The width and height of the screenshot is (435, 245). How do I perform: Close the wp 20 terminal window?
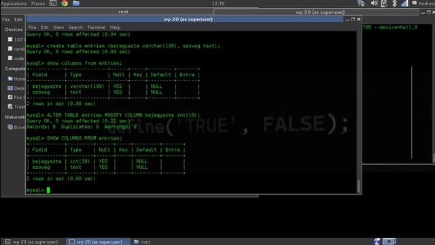(359, 19)
